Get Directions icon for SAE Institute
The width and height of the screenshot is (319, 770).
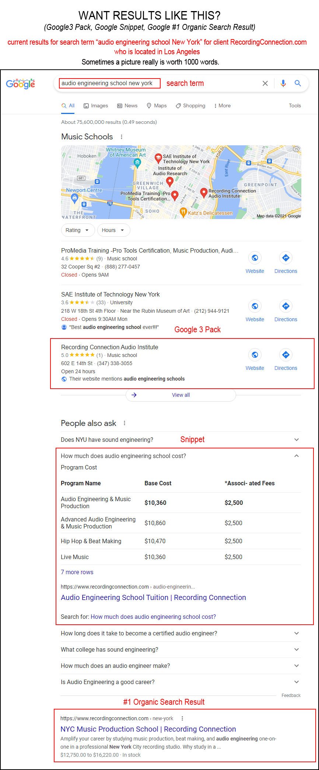(x=286, y=306)
